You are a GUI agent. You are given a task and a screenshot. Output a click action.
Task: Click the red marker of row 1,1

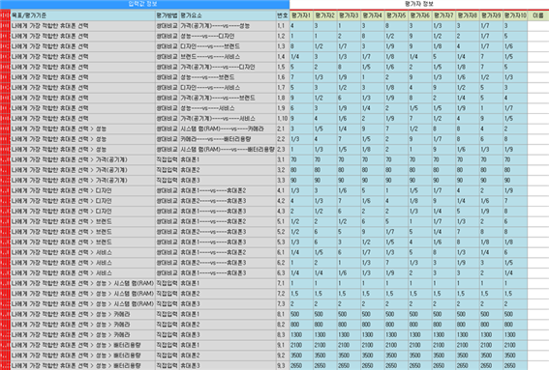5,26
